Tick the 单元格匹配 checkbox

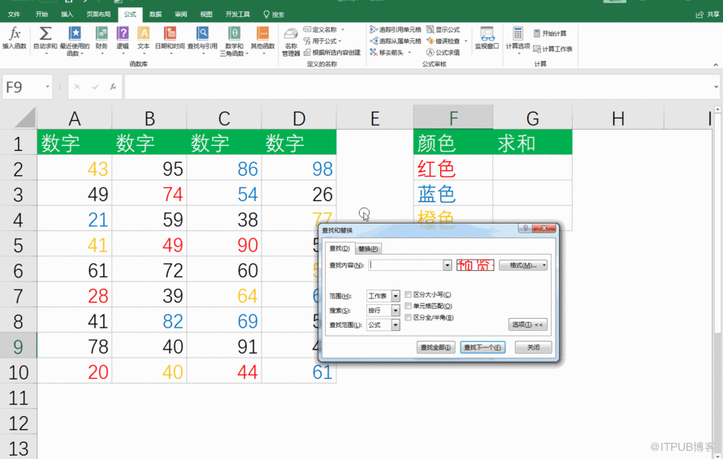408,307
